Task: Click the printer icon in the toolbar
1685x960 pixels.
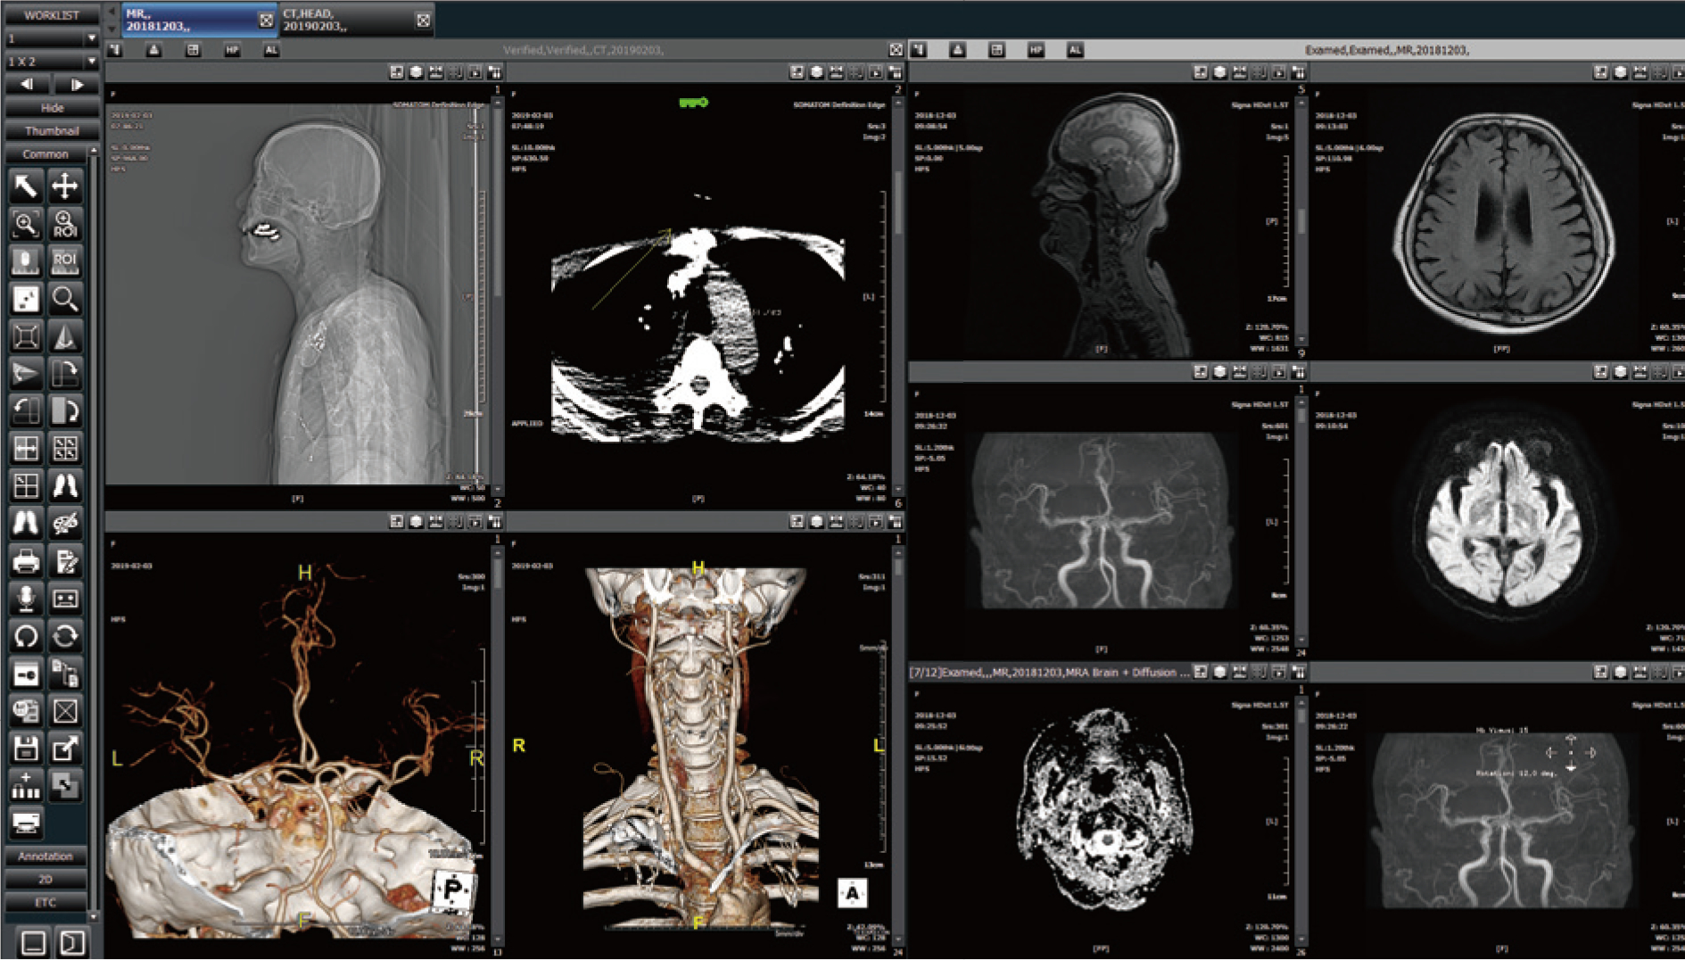Action: 26,561
